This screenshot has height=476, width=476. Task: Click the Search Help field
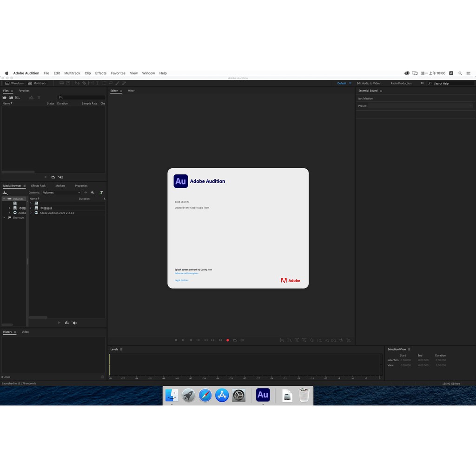[x=450, y=84]
